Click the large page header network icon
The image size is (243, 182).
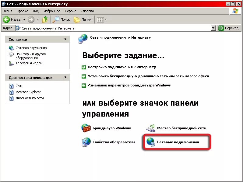83,39
